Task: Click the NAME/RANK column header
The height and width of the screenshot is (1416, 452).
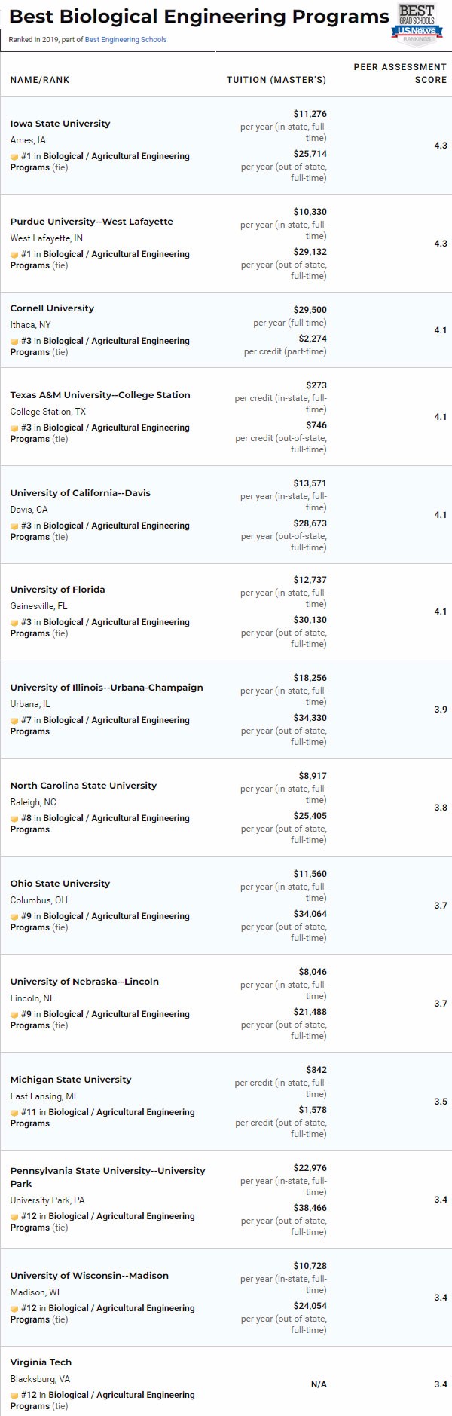Action: click(x=40, y=80)
